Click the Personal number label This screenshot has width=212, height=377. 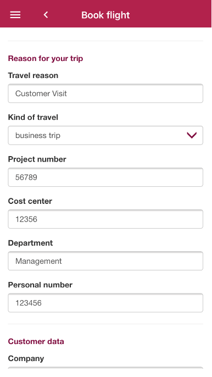[40, 285]
